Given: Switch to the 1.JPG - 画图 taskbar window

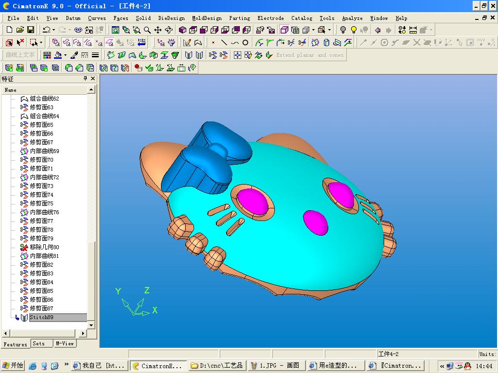Looking at the screenshot, I should 275,366.
